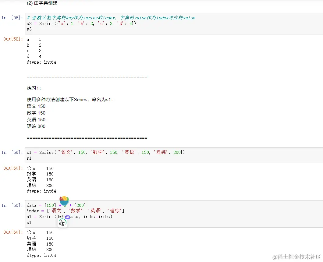Click the data = [150] line in cell 60
Viewport: 323px width, 262px height.
point(56,205)
